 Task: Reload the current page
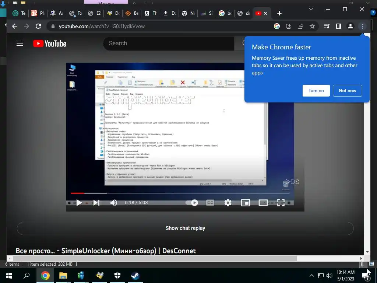38,26
